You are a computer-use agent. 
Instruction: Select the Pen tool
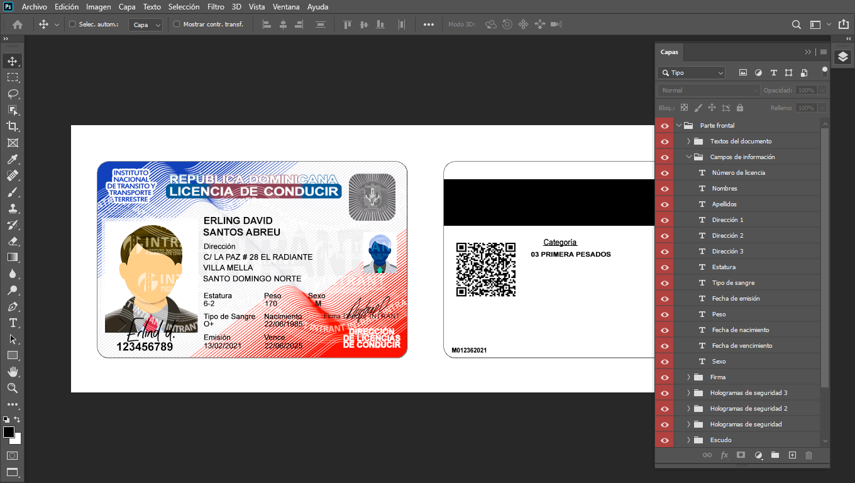click(x=13, y=306)
